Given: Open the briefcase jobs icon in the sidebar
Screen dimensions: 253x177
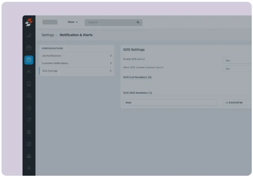Looking at the screenshot, I should (x=29, y=47).
